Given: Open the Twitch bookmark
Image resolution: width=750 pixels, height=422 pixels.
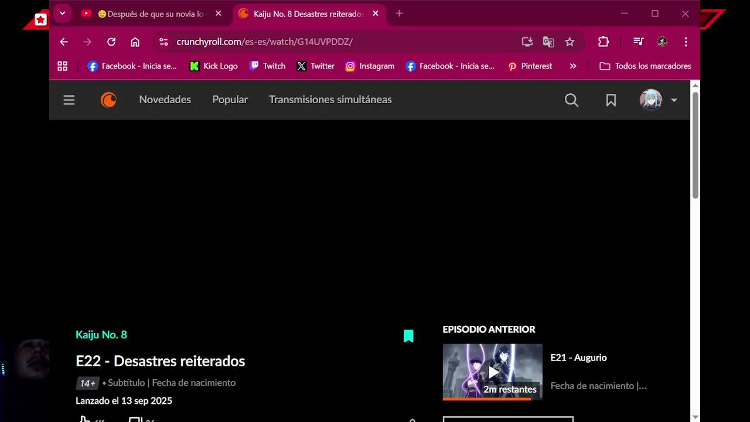Looking at the screenshot, I should coord(268,66).
